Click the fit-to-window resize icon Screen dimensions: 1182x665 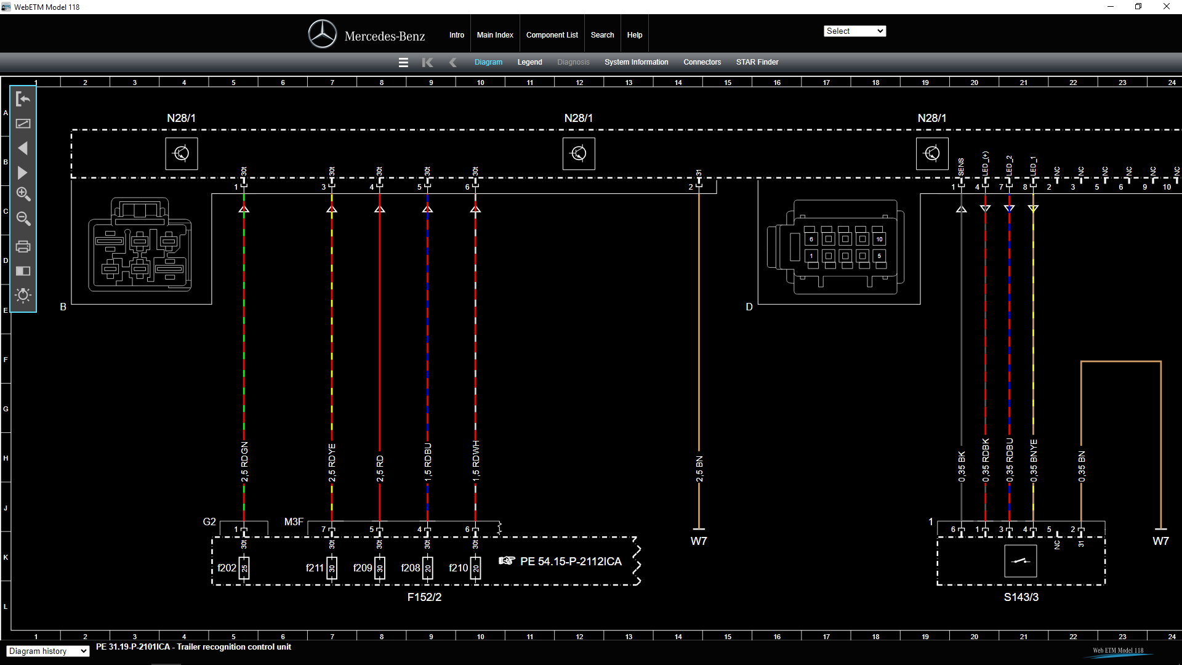tap(23, 124)
